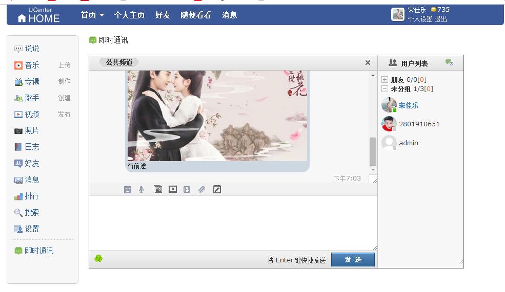The height and width of the screenshot is (292, 505).
Task: Select user 宋佳乐 in user list
Action: pos(409,105)
